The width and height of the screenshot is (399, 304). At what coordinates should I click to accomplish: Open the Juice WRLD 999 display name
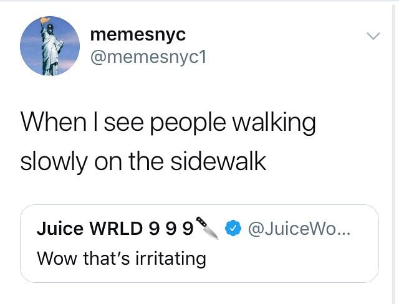click(115, 228)
